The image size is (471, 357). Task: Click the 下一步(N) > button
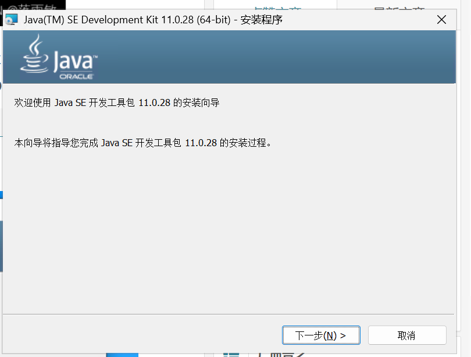(x=321, y=335)
